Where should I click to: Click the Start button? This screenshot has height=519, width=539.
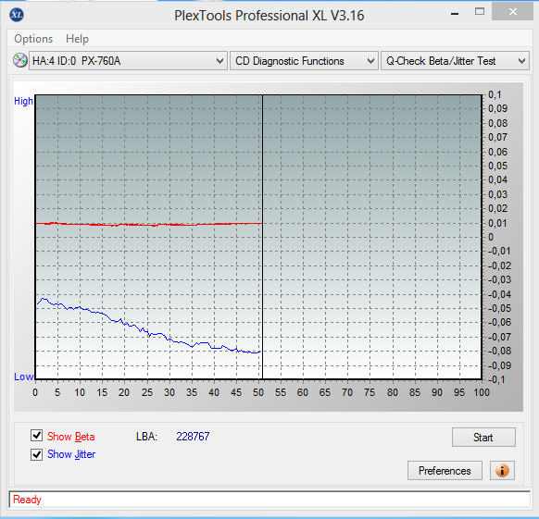[483, 438]
